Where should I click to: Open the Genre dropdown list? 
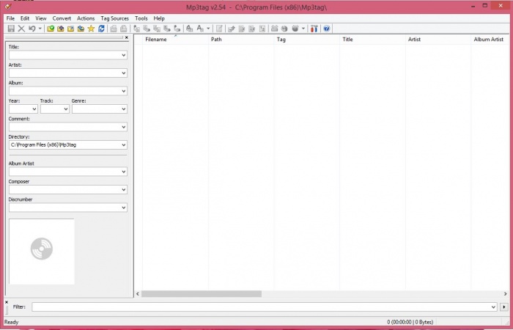point(123,109)
